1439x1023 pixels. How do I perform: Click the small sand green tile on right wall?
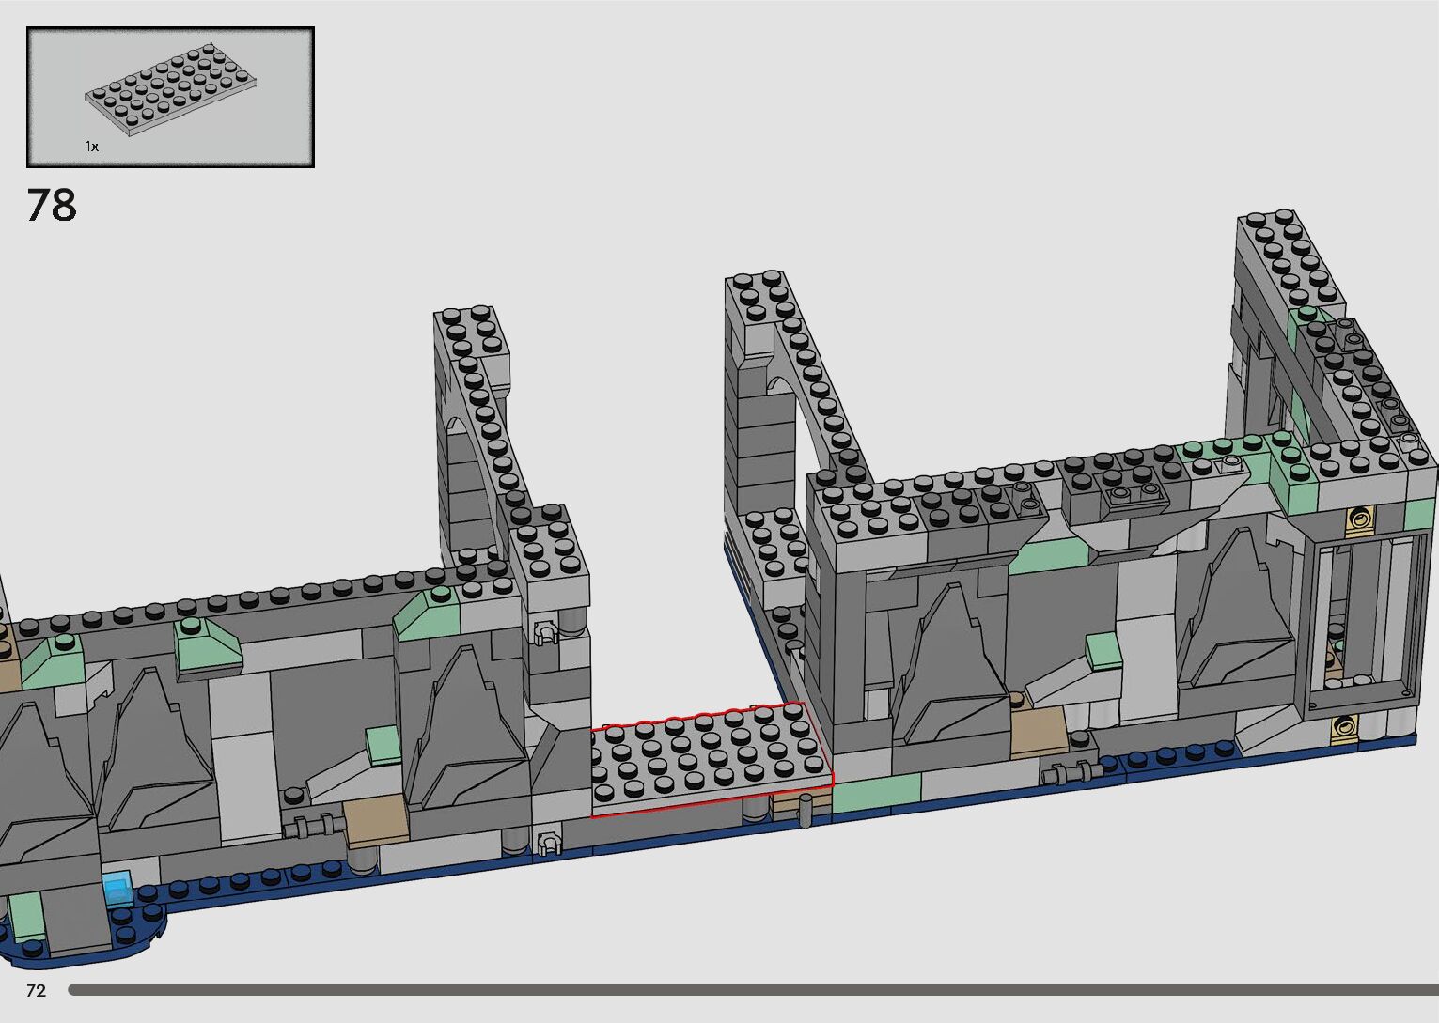pyautogui.click(x=1104, y=650)
